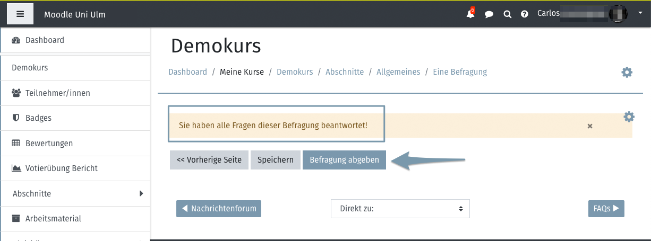Expand the Abschnitte sidebar item
Screen dimensions: 651x241
coord(75,194)
